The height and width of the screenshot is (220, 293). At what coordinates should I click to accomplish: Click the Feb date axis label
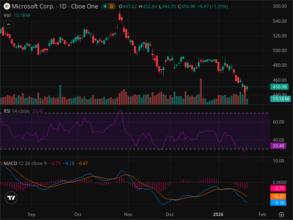click(262, 214)
